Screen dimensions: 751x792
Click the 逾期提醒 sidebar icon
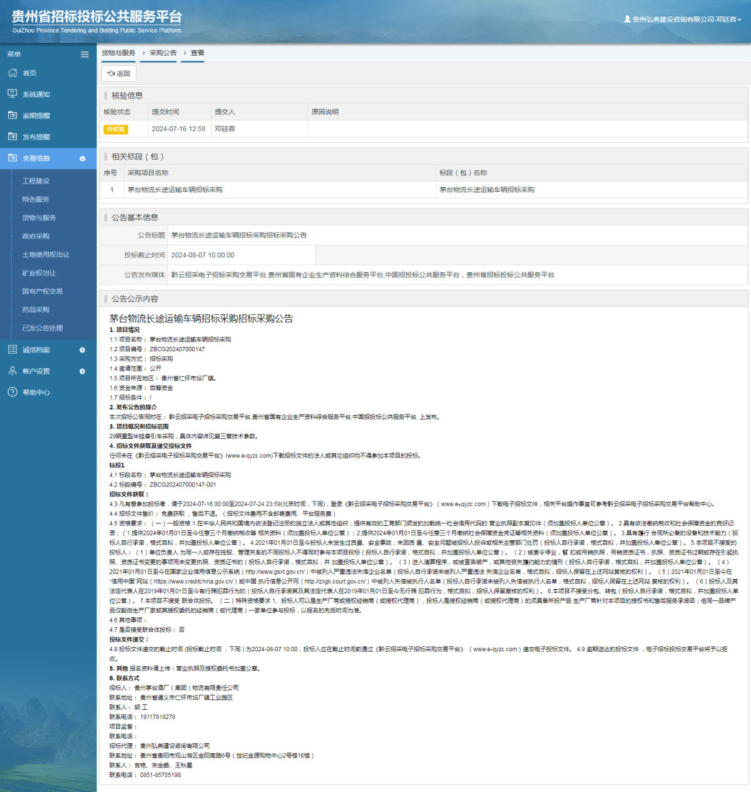click(x=13, y=115)
